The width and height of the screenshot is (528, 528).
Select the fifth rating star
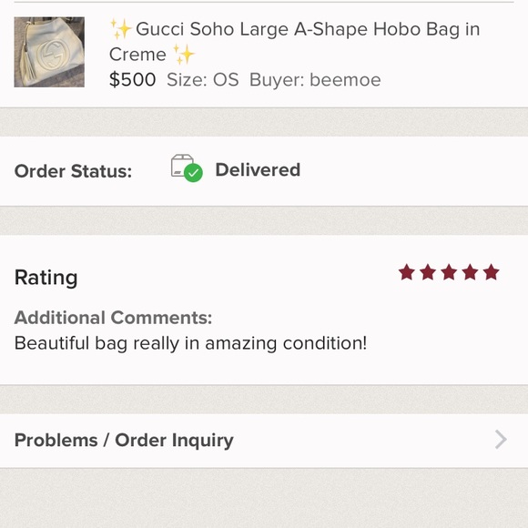click(492, 272)
